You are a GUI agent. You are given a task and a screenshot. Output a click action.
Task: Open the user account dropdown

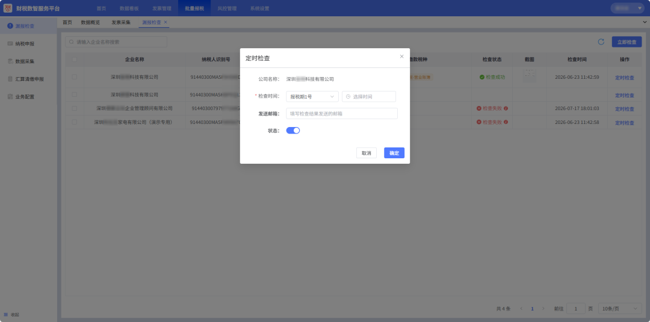628,8
